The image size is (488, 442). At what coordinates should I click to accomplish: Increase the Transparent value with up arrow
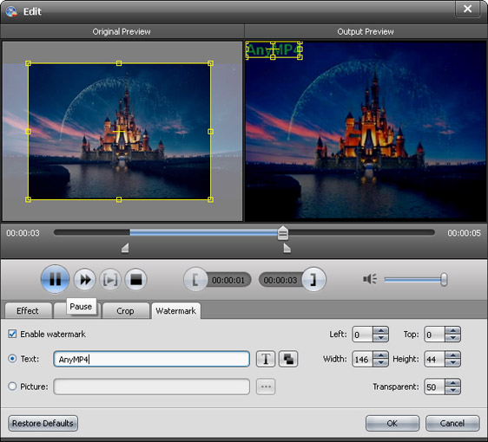click(x=452, y=383)
